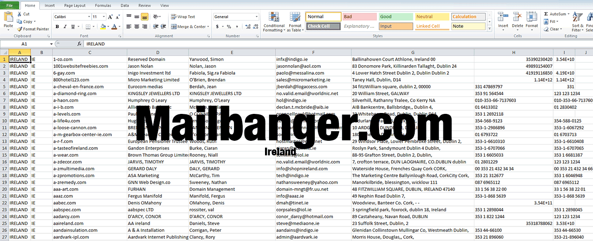
Task: Click the Fill down-arrow icon
Action: [x=546, y=21]
